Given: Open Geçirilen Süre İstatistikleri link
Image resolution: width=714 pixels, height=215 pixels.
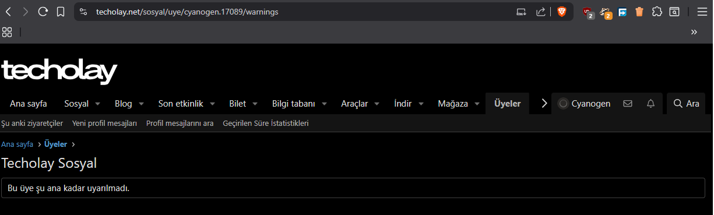Looking at the screenshot, I should (266, 124).
